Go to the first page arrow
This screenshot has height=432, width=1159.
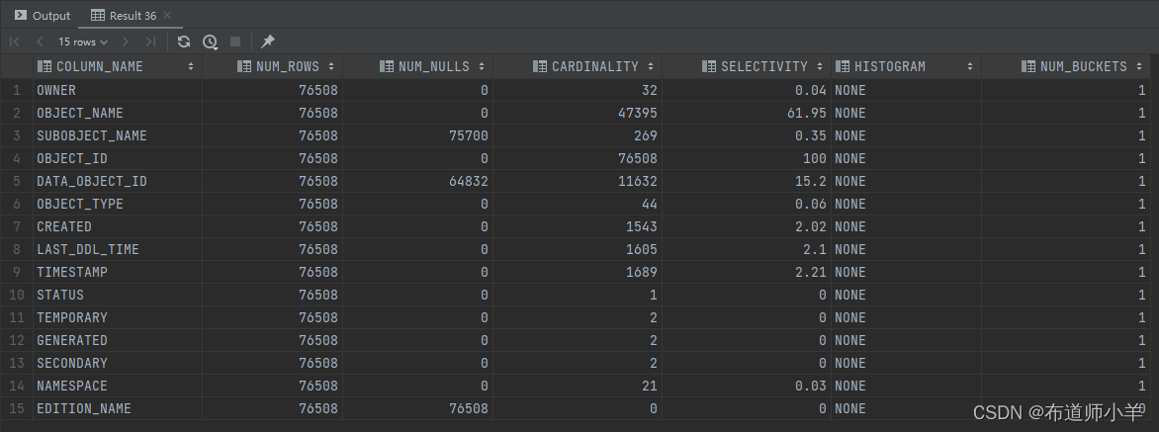(x=15, y=42)
